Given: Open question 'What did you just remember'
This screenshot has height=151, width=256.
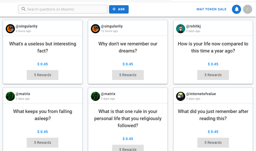Looking at the screenshot, I should tap(213, 115).
